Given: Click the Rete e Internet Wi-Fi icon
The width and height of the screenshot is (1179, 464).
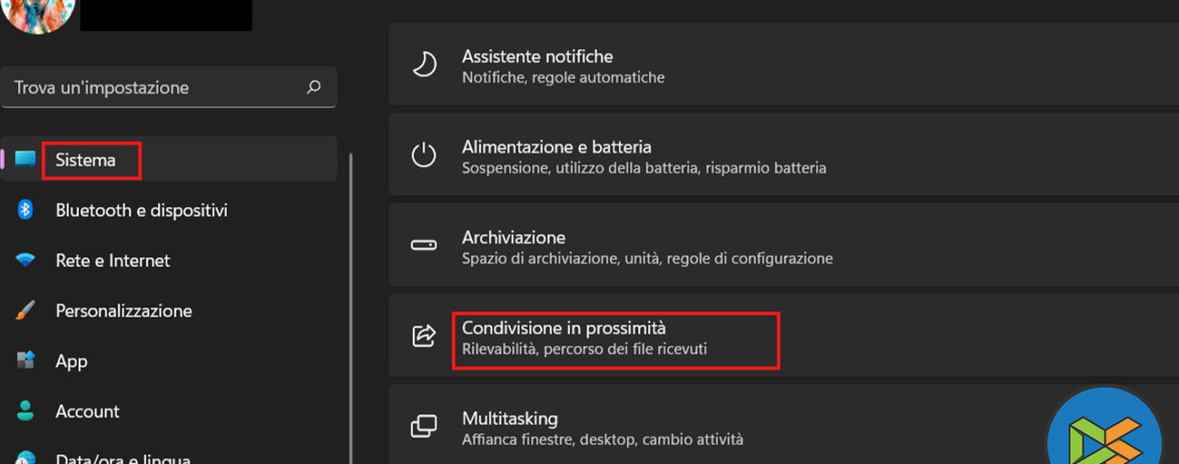Looking at the screenshot, I should pos(25,261).
